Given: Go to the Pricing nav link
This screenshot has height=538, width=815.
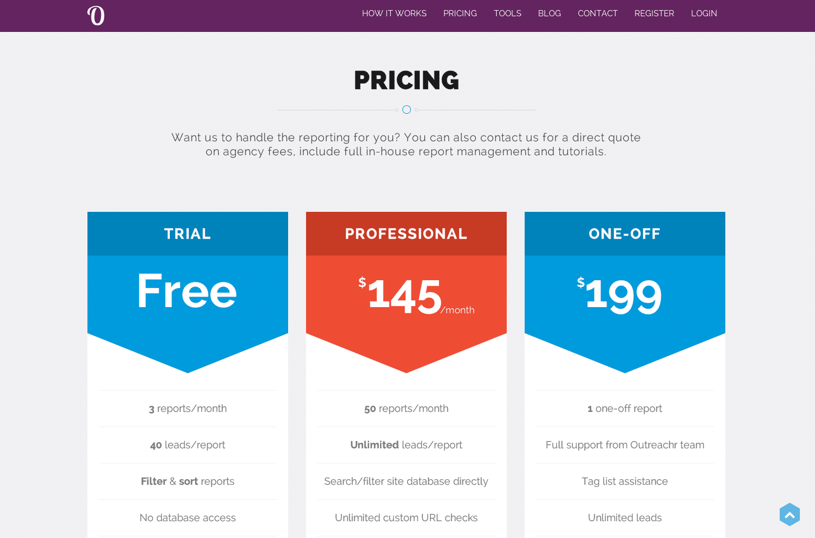Looking at the screenshot, I should click(x=460, y=13).
